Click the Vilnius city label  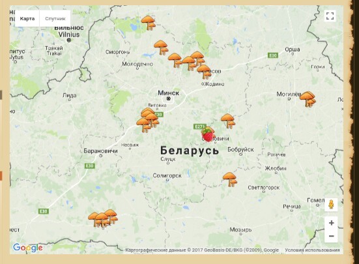[x=69, y=35]
